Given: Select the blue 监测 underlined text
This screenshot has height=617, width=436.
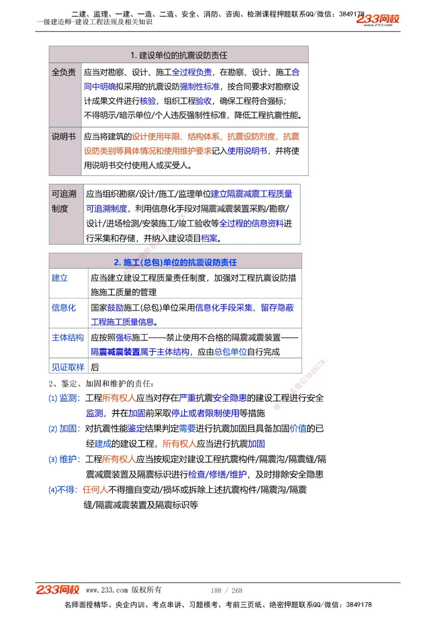Looking at the screenshot, I should pyautogui.click(x=94, y=413).
